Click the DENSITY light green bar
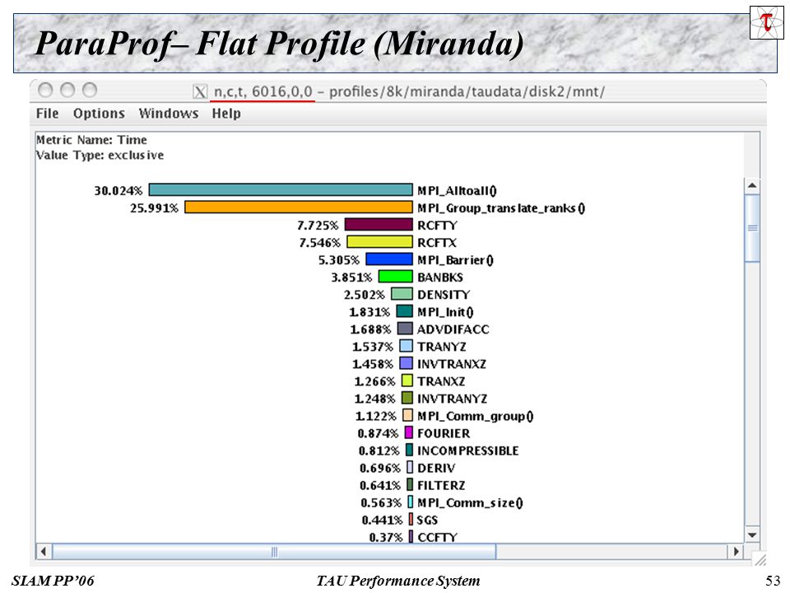Image resolution: width=790 pixels, height=593 pixels. point(402,293)
